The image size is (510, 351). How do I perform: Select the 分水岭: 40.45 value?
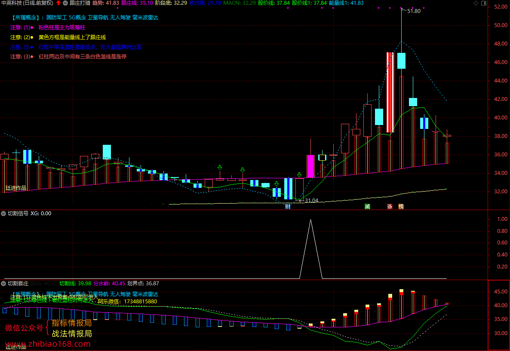(x=109, y=284)
